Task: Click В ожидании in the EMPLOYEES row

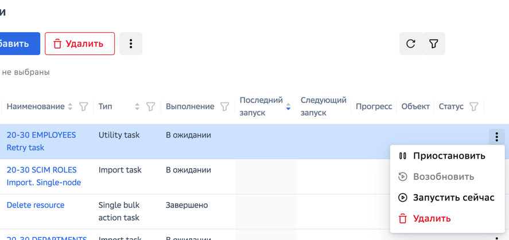Action: pos(188,135)
